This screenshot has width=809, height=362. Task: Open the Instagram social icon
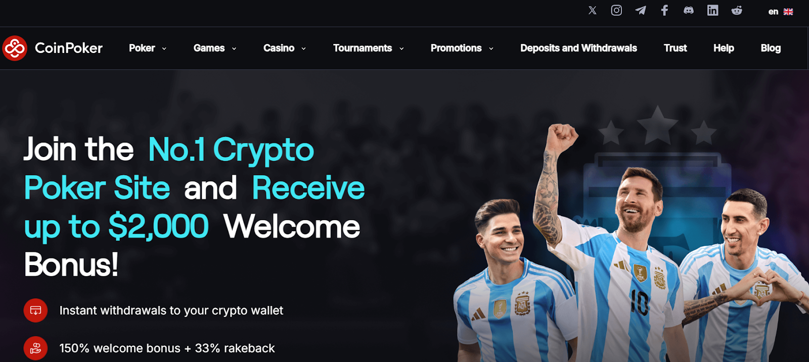click(x=616, y=11)
